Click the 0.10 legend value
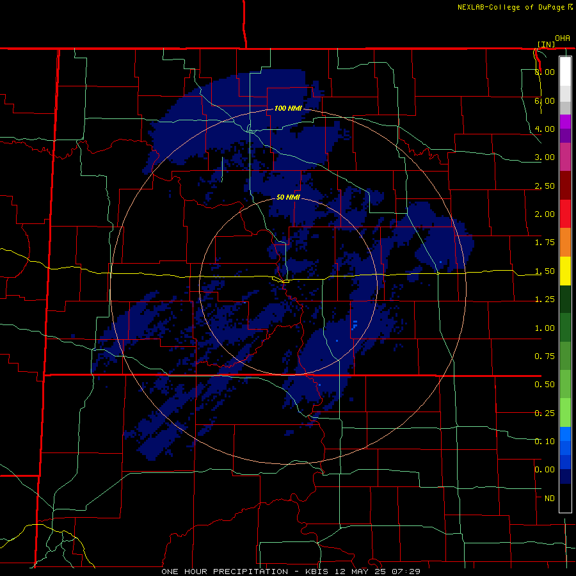Screen dimensions: 576x576 point(545,442)
